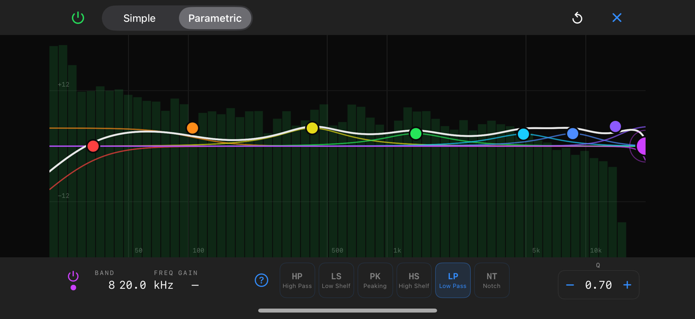The width and height of the screenshot is (695, 319).
Task: Choose the HS High Shelf filter
Action: (414, 280)
